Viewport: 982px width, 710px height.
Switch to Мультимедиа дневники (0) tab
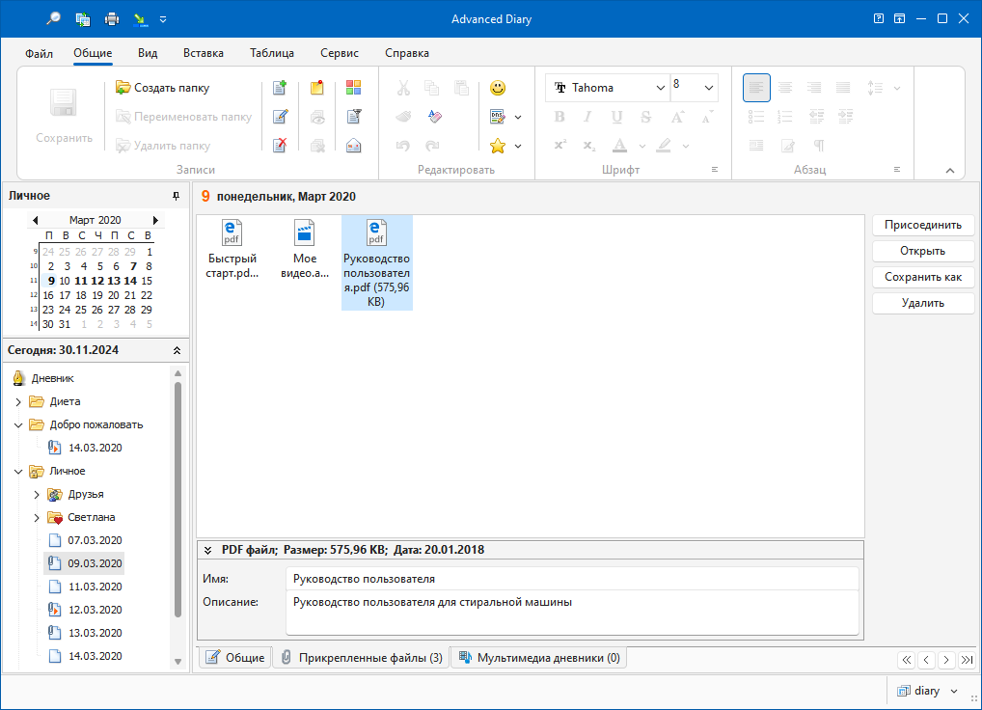point(539,657)
